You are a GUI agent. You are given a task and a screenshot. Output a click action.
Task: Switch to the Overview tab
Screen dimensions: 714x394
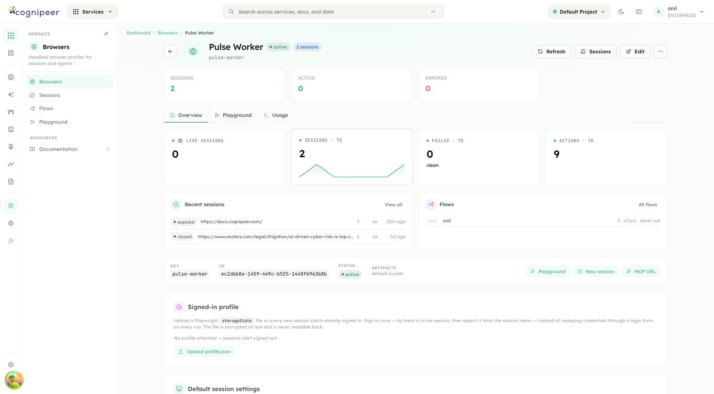[x=186, y=115]
